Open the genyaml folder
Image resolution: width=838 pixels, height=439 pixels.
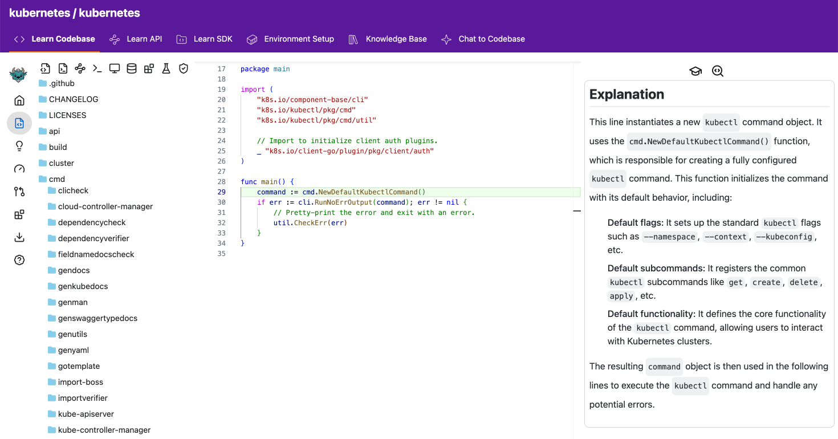[x=68, y=350]
